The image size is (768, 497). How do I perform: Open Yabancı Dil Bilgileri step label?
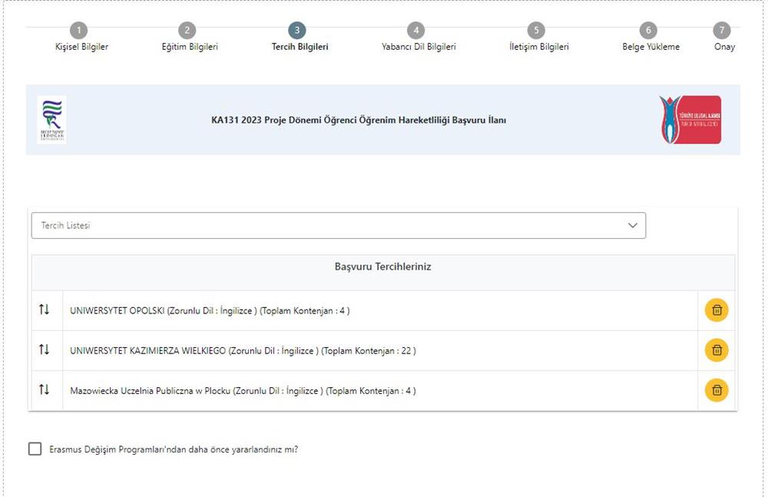coord(419,47)
